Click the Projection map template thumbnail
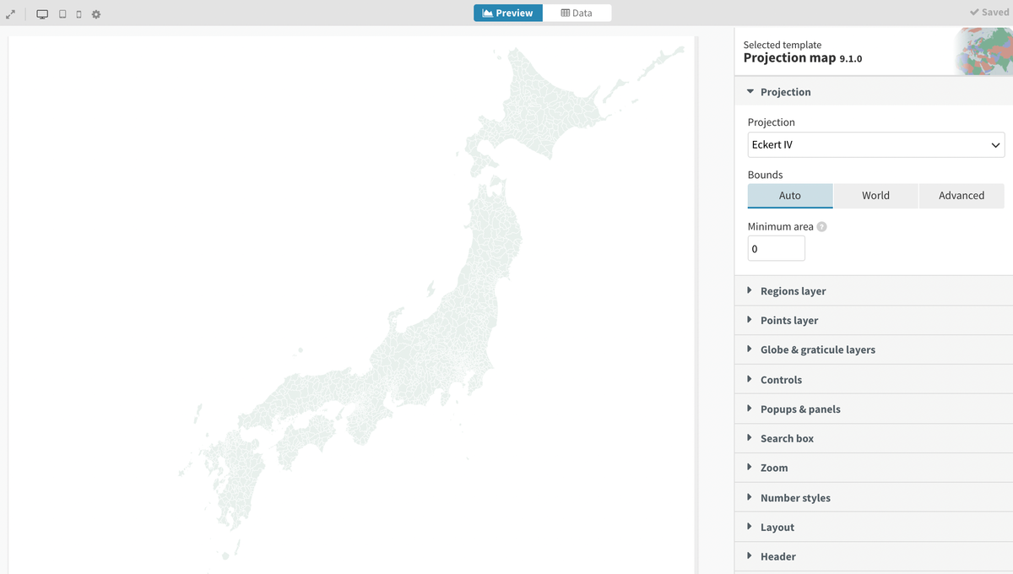 tap(983, 51)
